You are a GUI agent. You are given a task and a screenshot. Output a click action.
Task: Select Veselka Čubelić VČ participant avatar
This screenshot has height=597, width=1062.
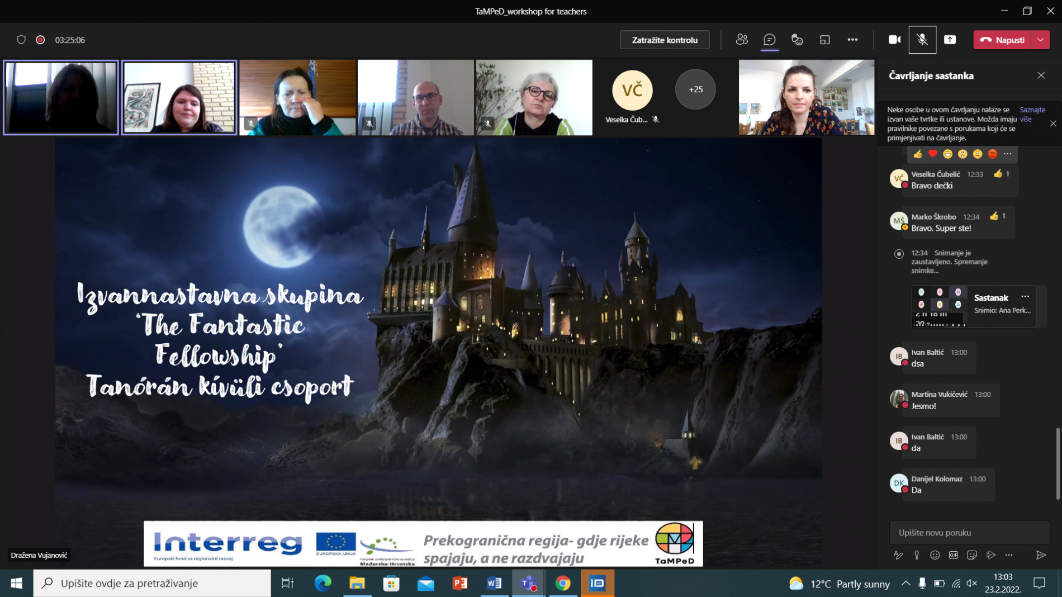point(632,90)
